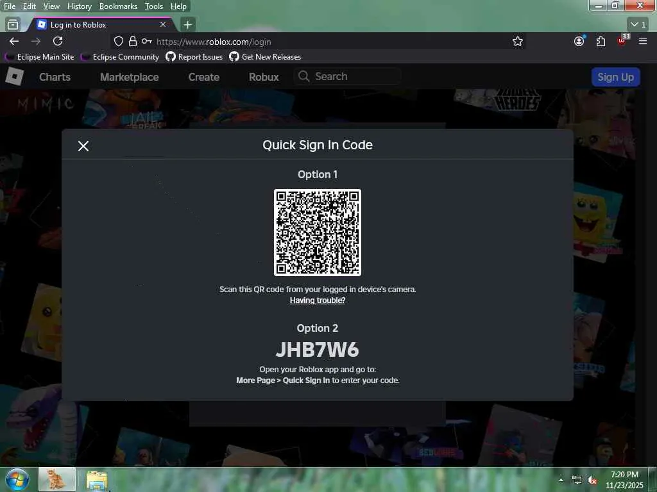Open the cat icon taskbar app
The height and width of the screenshot is (492, 657).
57,479
